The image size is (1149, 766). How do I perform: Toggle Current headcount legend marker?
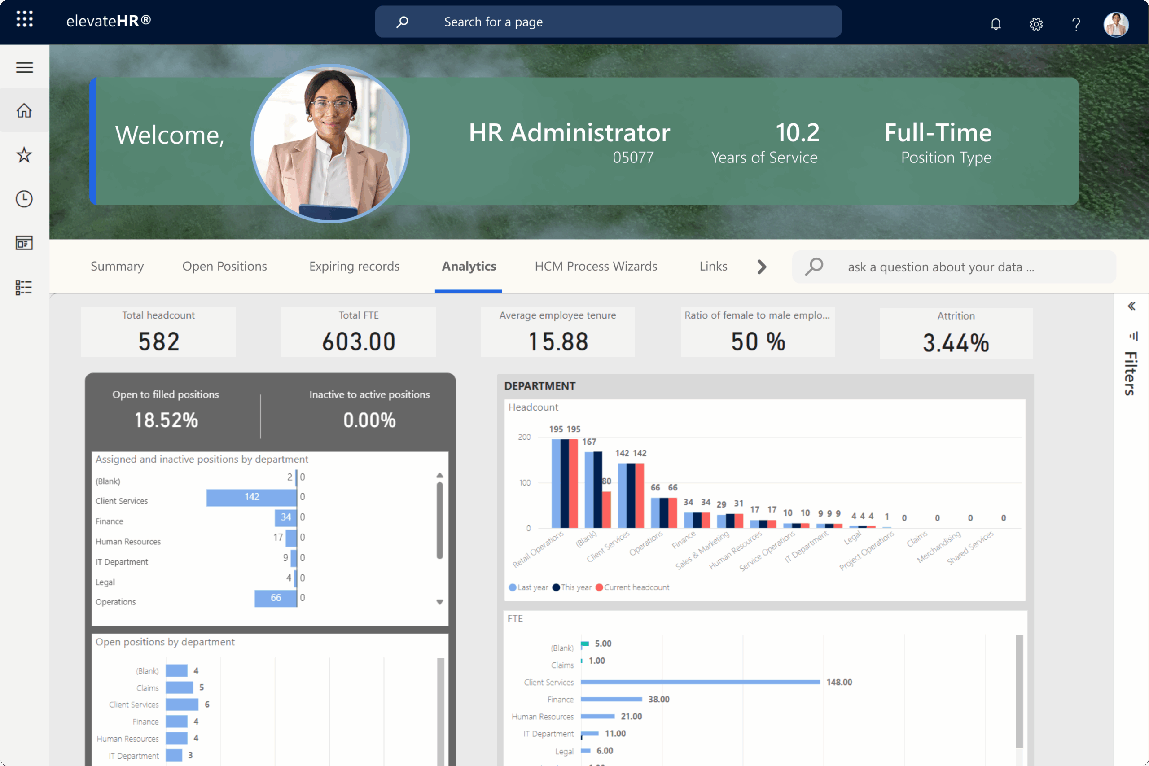(600, 587)
